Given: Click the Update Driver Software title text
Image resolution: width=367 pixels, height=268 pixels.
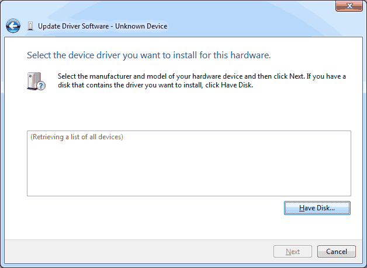Looking at the screenshot, I should point(73,26).
